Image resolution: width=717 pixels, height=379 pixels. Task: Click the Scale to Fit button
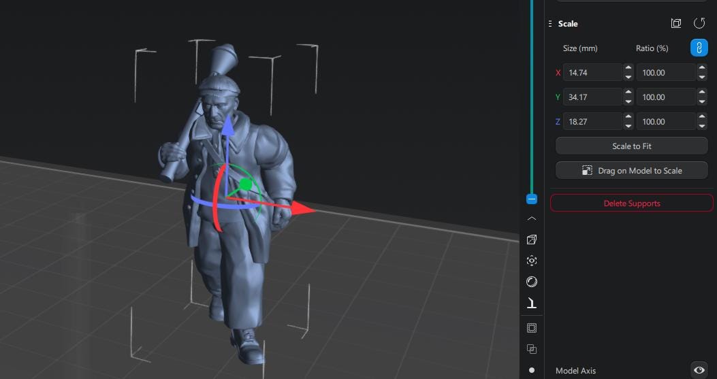point(631,146)
